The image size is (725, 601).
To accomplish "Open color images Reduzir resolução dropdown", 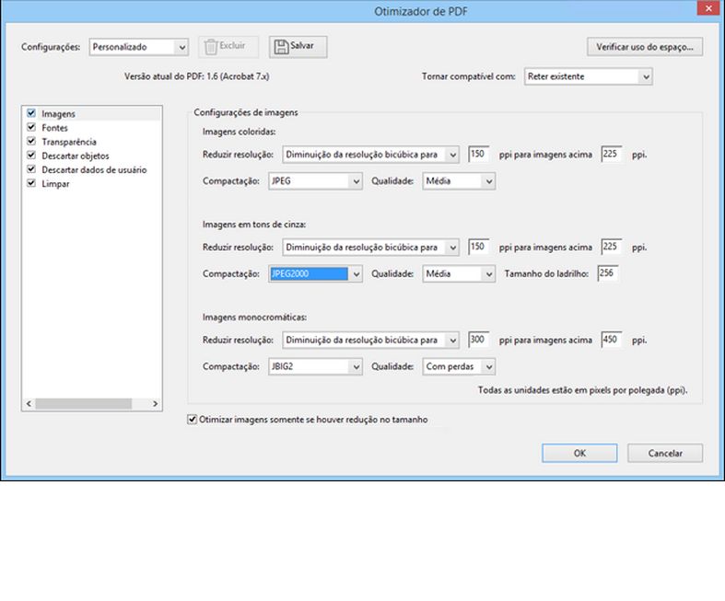I will tap(370, 155).
